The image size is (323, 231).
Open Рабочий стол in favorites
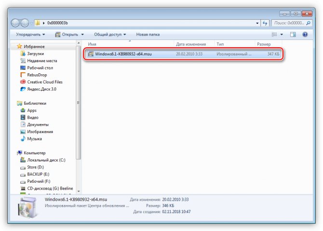(40, 68)
